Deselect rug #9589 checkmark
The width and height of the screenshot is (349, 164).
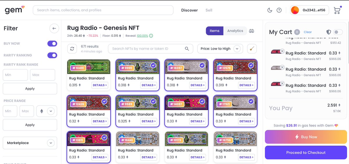153,101
